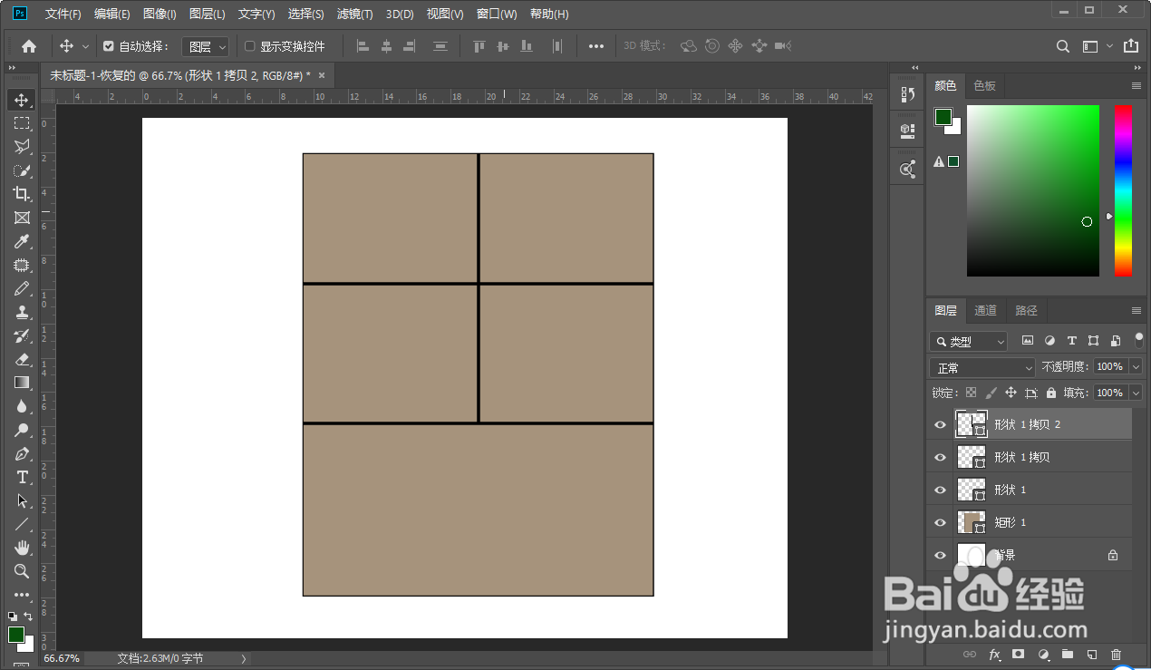Viewport: 1151px width, 670px height.
Task: Select the Eyedropper tool
Action: pos(21,241)
